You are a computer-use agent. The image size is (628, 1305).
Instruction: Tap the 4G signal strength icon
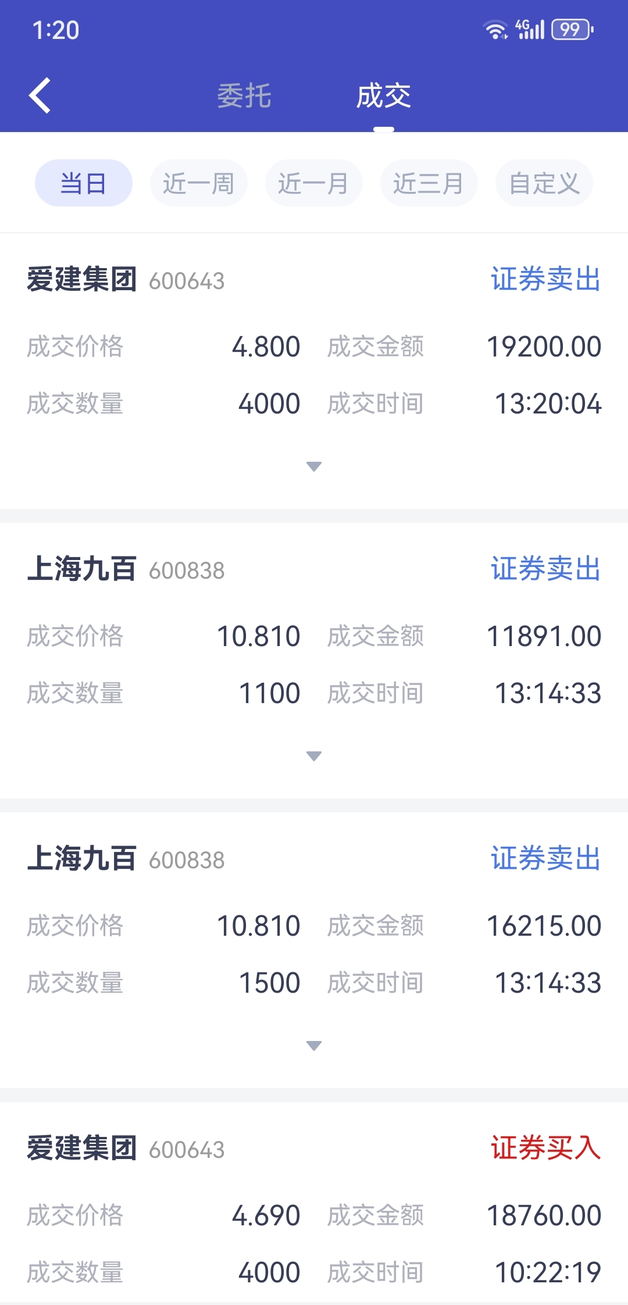pos(530,29)
